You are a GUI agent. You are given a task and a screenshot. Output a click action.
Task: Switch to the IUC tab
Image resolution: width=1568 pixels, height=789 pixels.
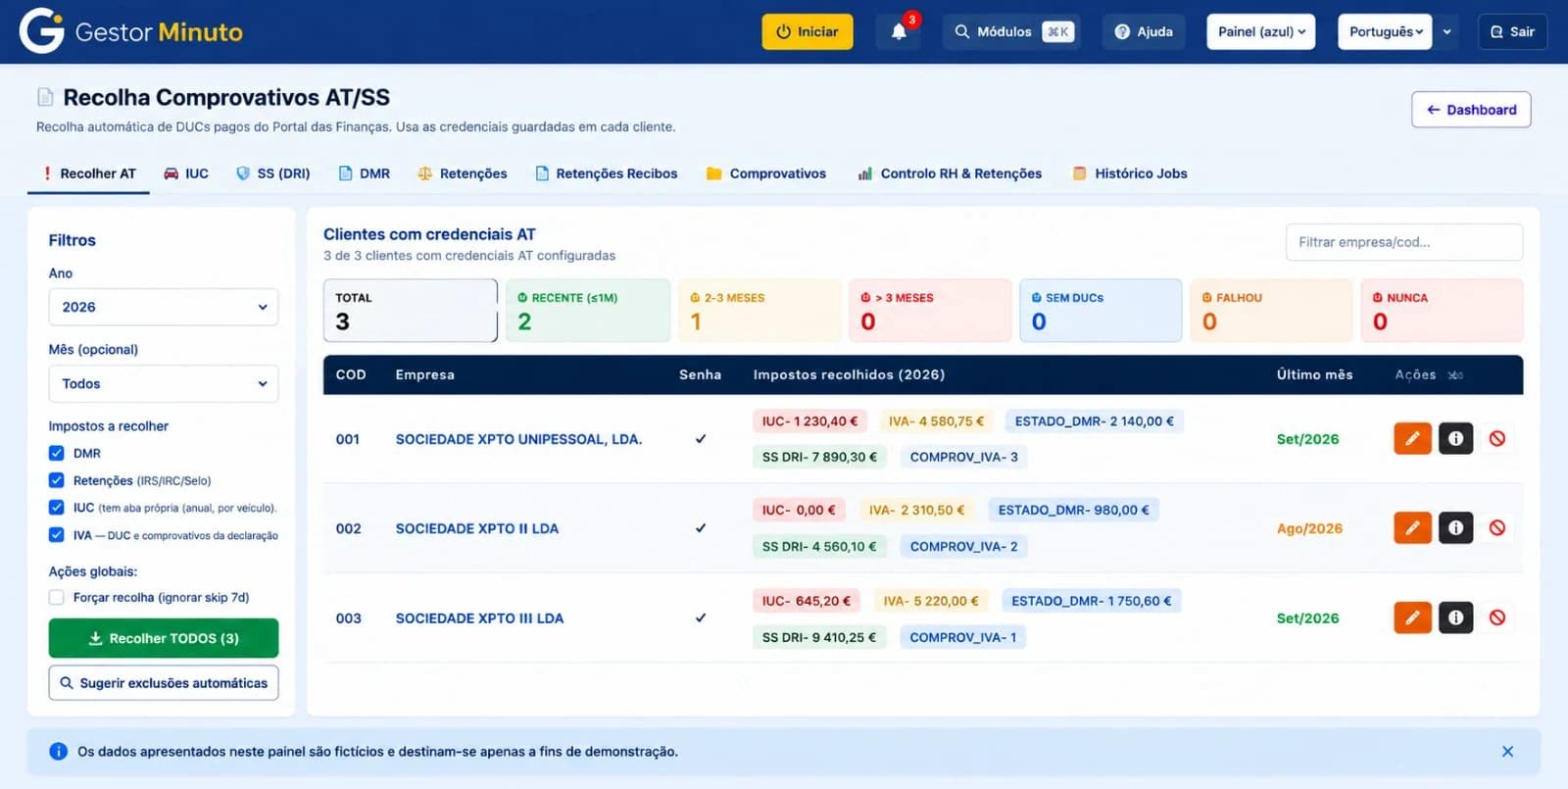click(x=186, y=173)
